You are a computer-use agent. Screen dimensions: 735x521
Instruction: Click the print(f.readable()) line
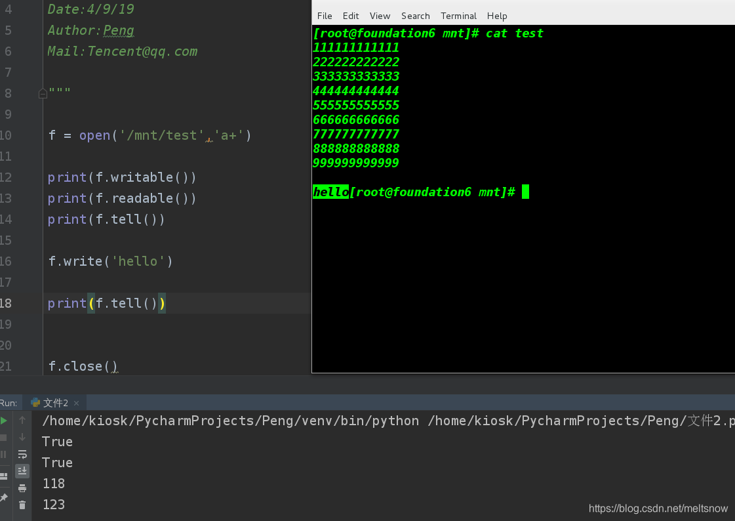click(x=122, y=198)
